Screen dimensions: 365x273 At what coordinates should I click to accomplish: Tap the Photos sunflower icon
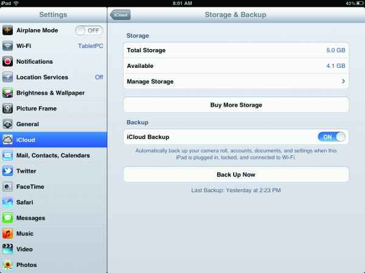coord(7,265)
